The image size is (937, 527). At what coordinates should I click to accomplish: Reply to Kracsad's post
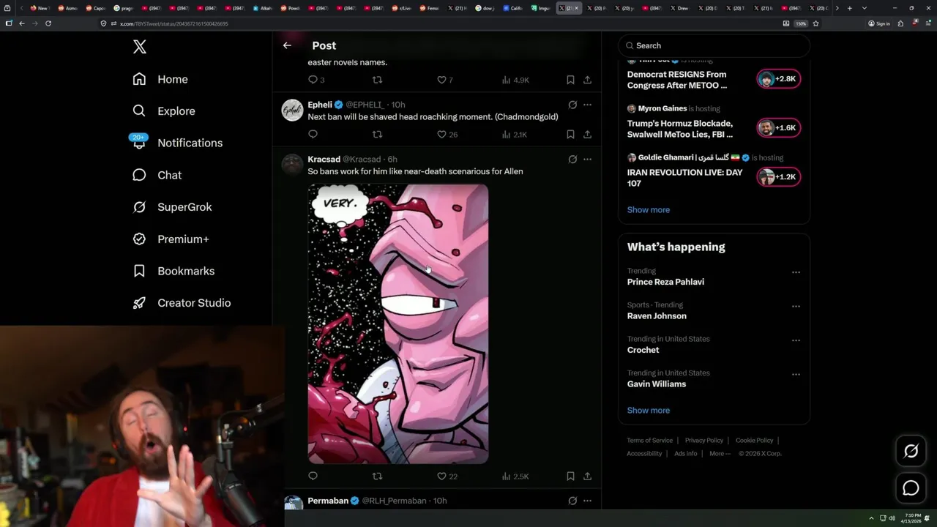pyautogui.click(x=313, y=476)
